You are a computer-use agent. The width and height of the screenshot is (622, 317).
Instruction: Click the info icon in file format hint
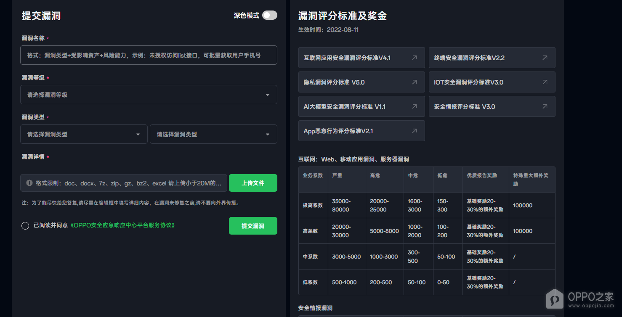tap(29, 183)
